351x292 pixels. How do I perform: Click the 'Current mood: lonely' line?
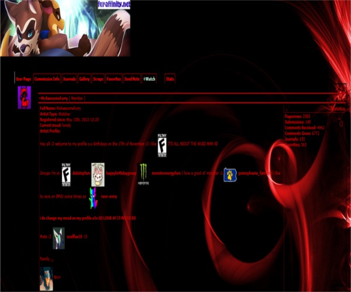coord(56,126)
